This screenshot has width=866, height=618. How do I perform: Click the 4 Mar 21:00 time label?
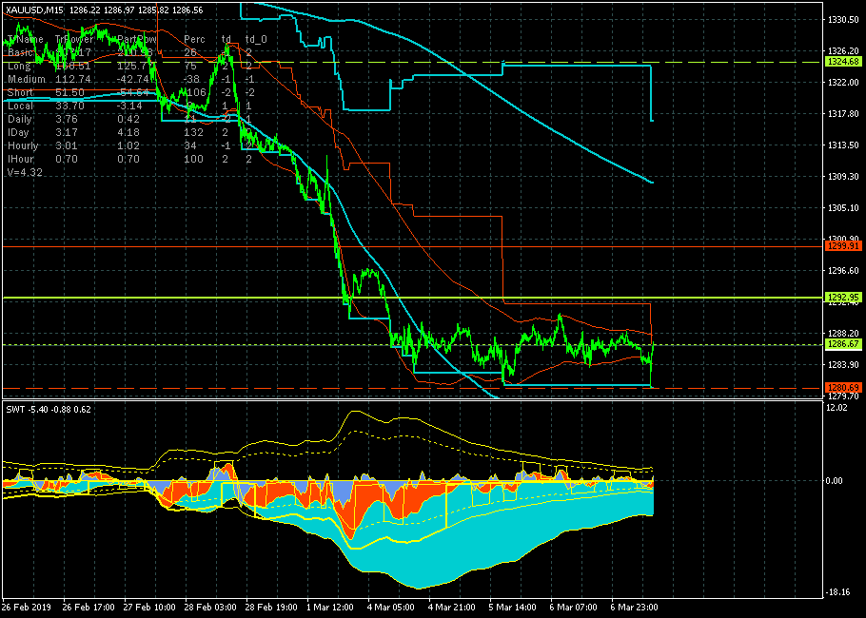coord(452,607)
